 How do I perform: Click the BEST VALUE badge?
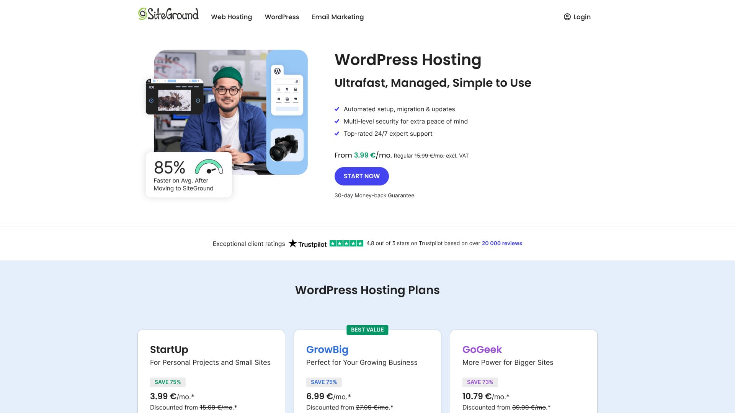click(x=367, y=330)
